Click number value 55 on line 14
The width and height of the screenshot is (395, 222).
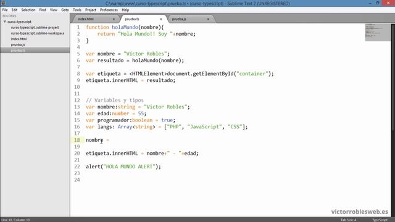coord(141,113)
